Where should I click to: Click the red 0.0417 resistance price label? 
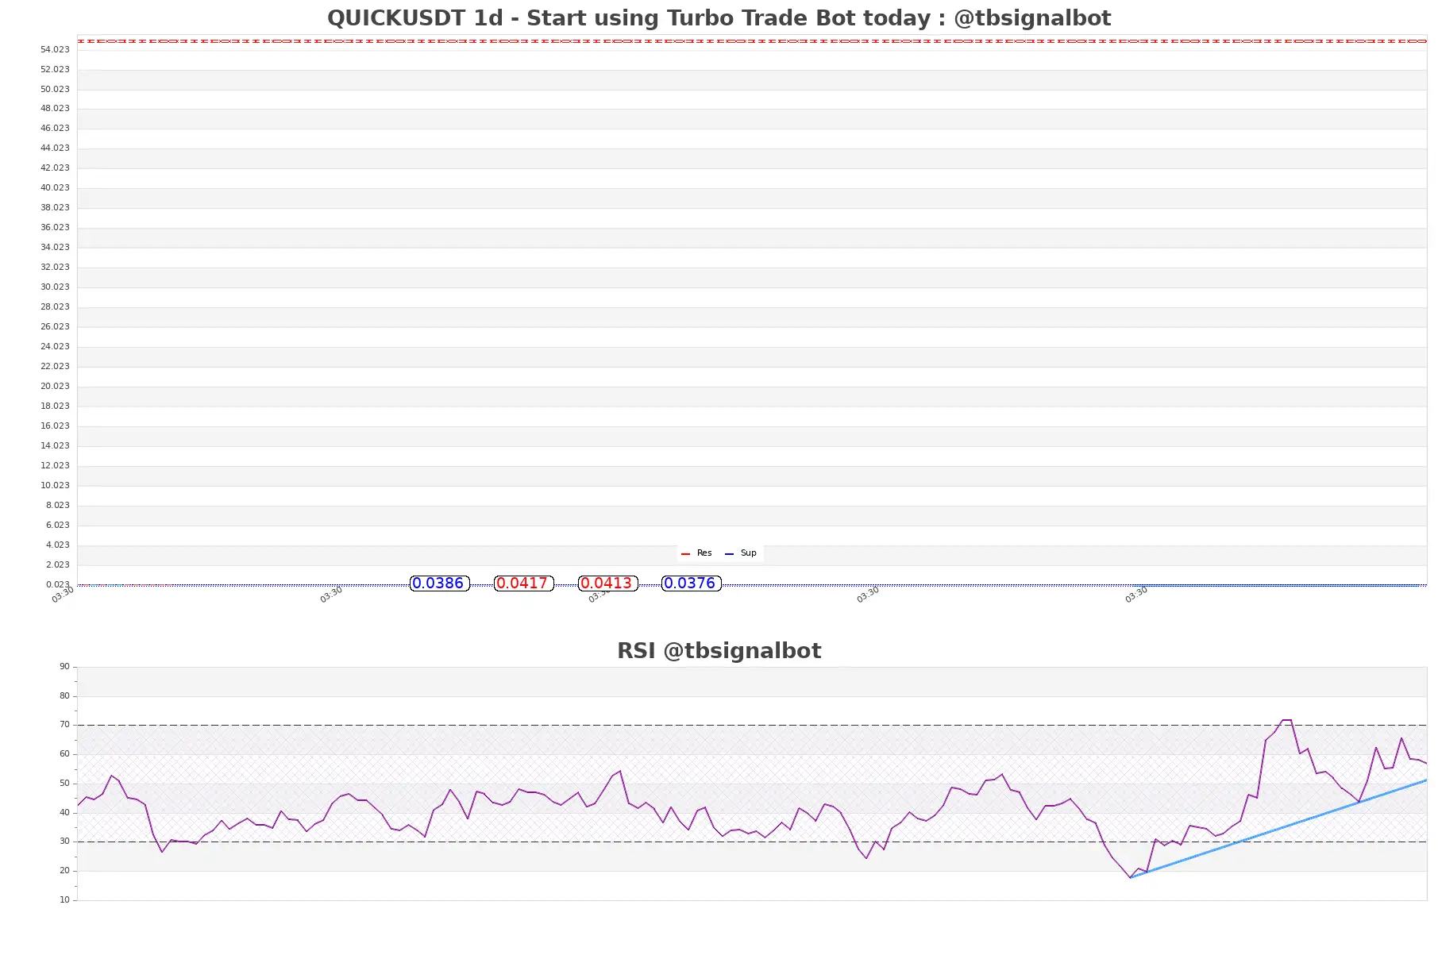523,583
